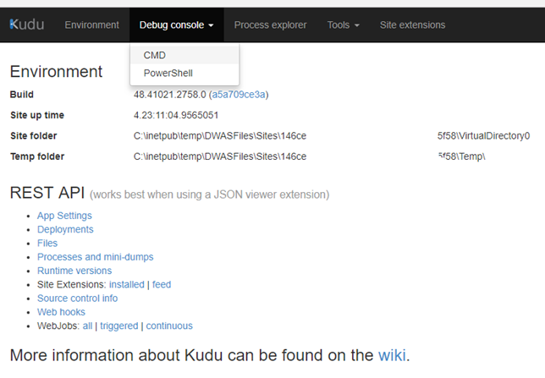
Task: Open the Runtime versions link
Action: tap(74, 271)
